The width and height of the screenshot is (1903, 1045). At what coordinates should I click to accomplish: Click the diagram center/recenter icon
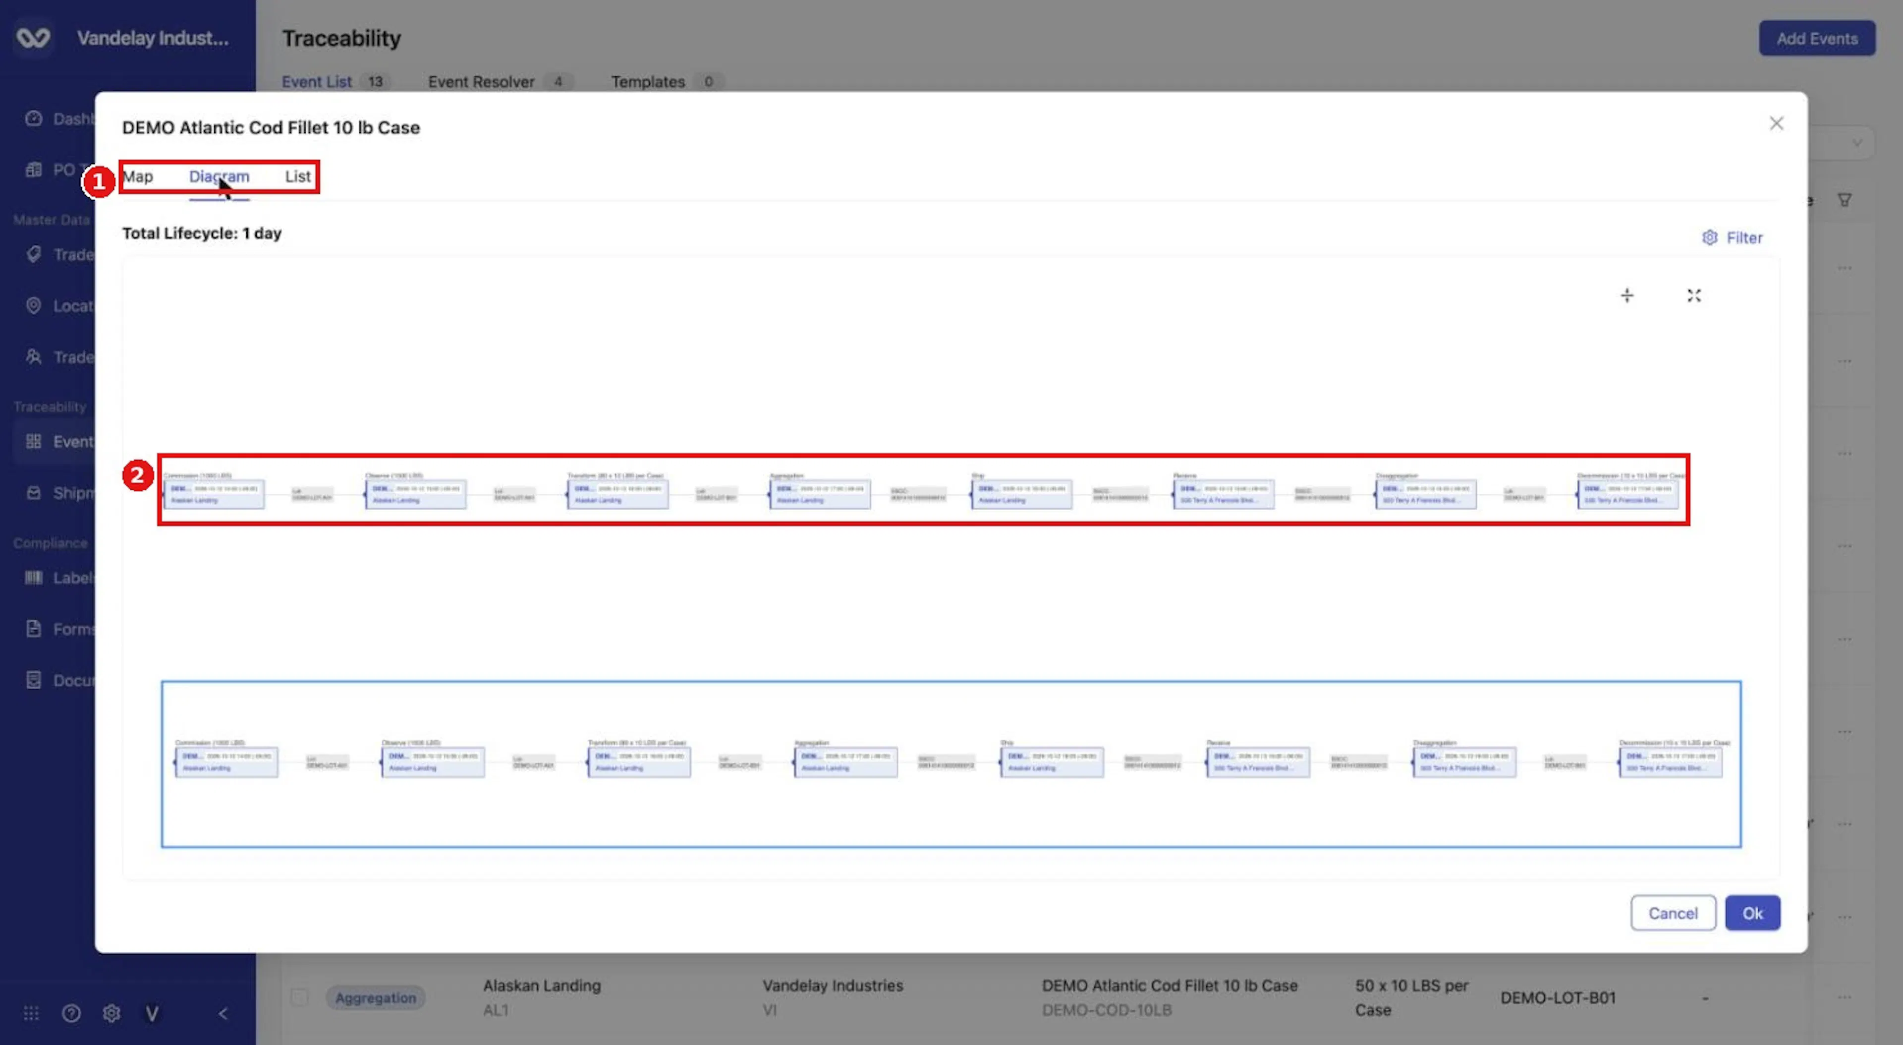click(1626, 295)
